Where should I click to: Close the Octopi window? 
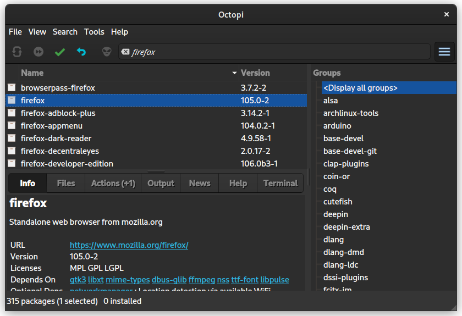click(447, 14)
